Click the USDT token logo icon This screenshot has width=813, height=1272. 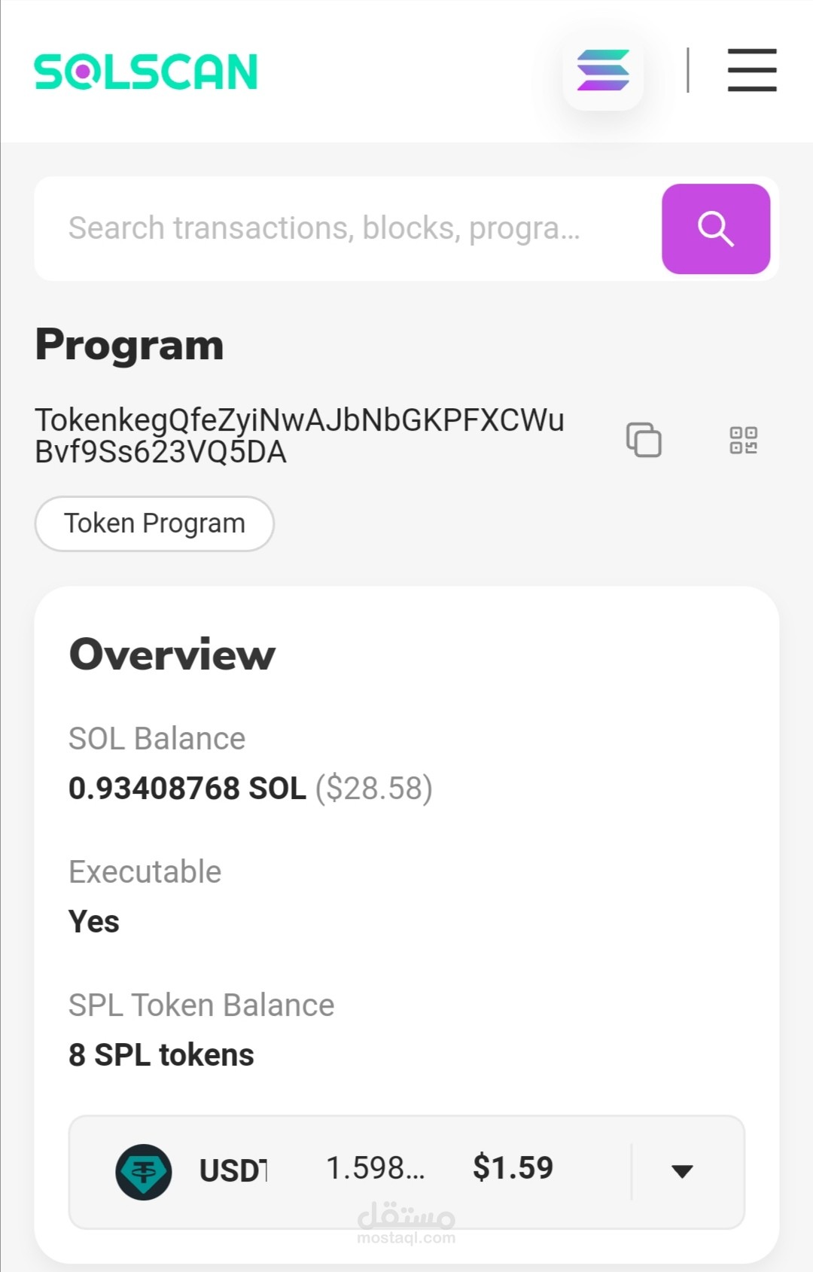143,1172
